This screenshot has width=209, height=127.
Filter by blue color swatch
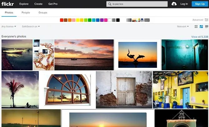coord(98,20)
